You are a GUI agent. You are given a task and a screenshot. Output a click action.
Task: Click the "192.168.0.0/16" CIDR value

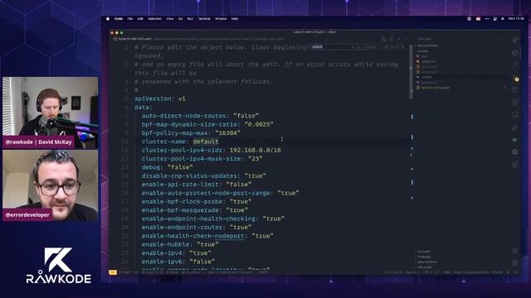[256, 150]
